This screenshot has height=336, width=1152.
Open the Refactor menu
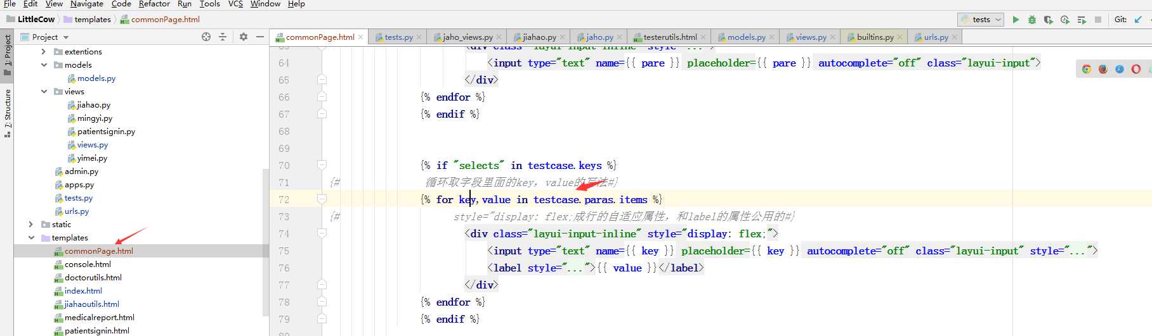(x=154, y=4)
